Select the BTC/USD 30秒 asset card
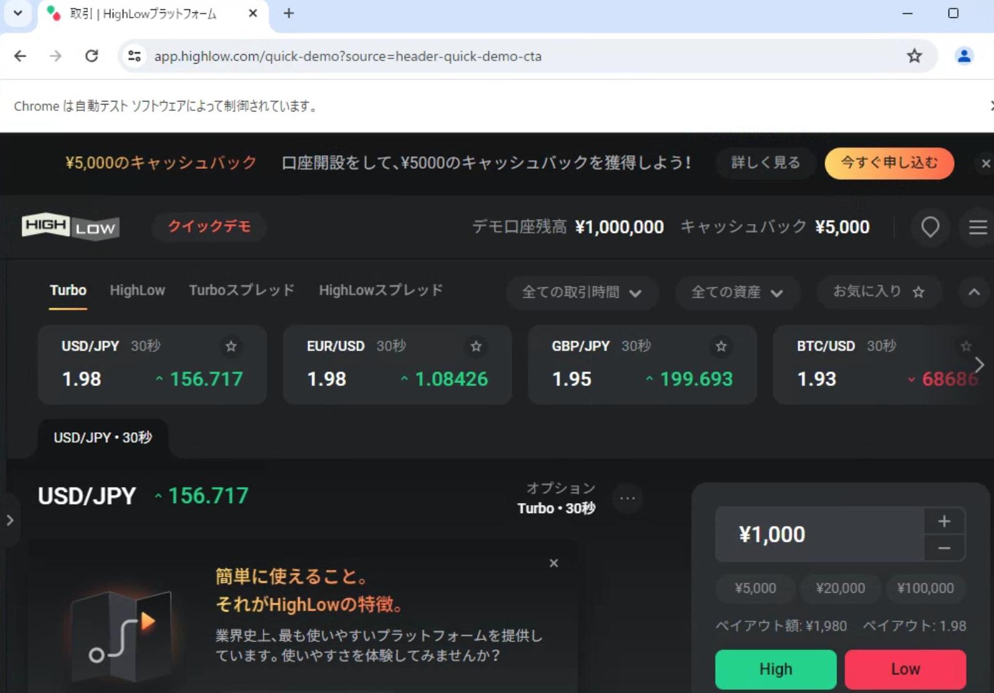 pyautogui.click(x=878, y=365)
